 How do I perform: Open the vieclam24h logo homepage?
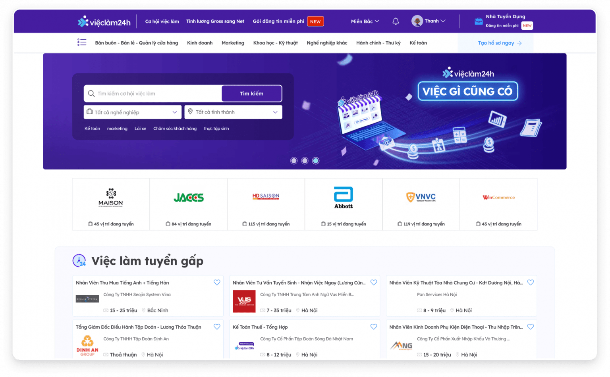[x=104, y=21]
